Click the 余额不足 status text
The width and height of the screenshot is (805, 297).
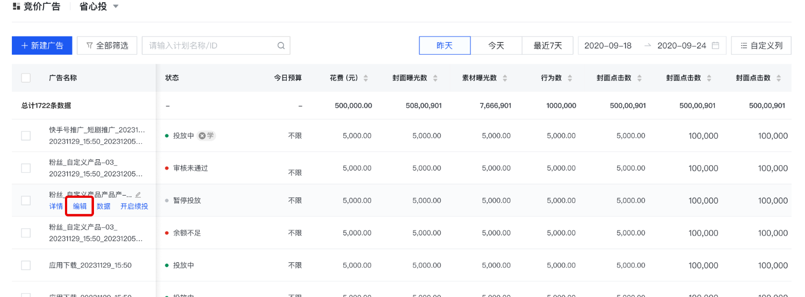pos(187,233)
